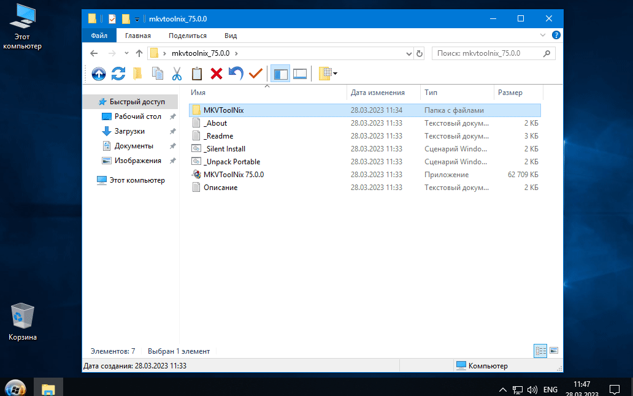Open Quick Access Toolbar customize dropdown

[x=137, y=19]
